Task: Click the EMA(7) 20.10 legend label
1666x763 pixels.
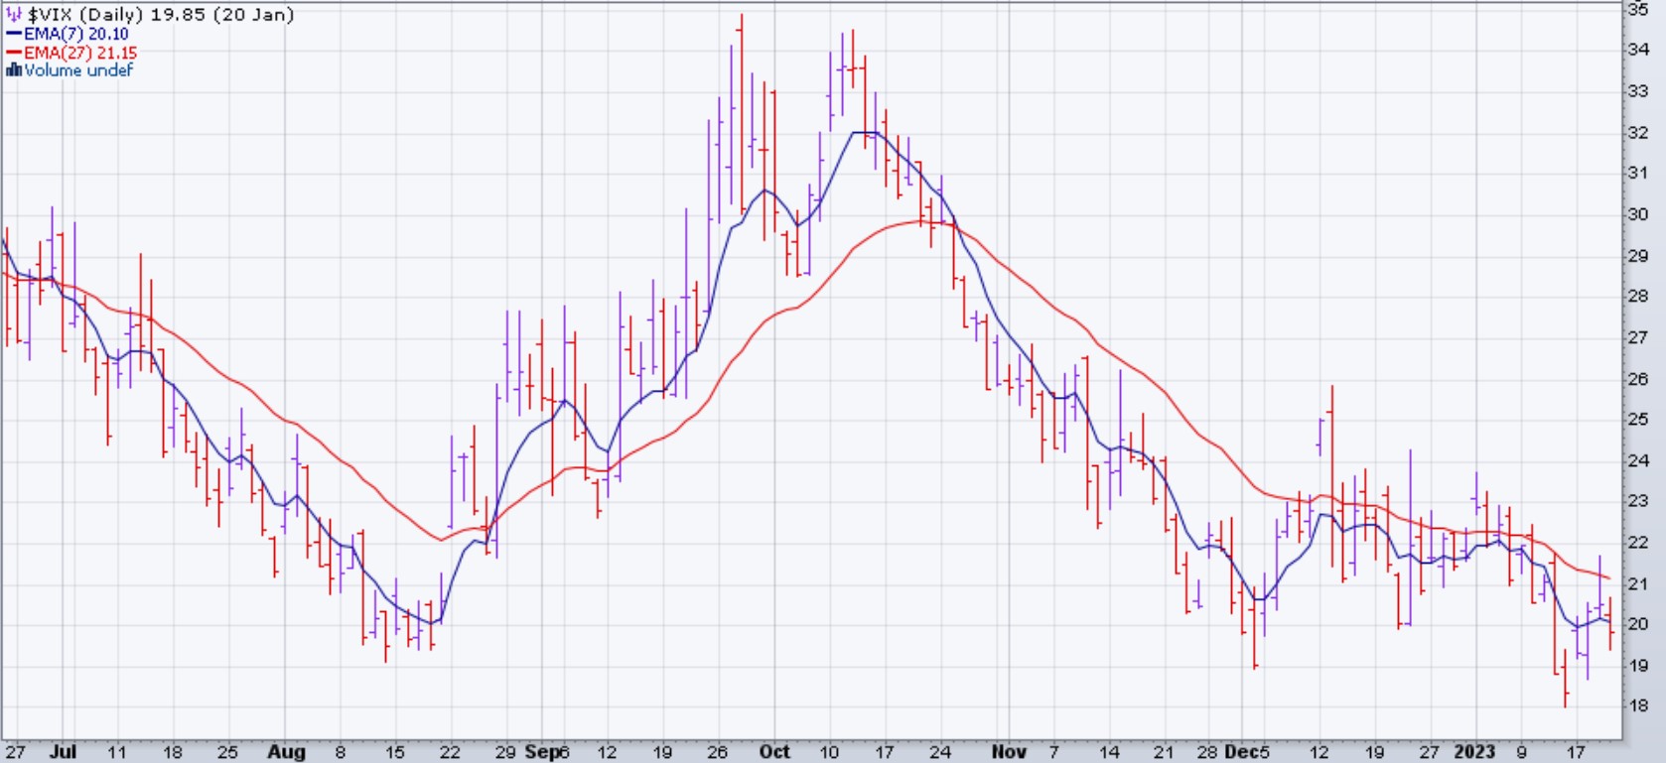Action: tap(76, 34)
